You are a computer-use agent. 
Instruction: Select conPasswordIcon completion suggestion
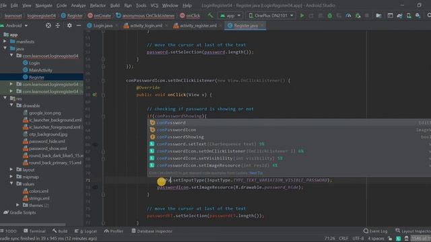pos(290,130)
